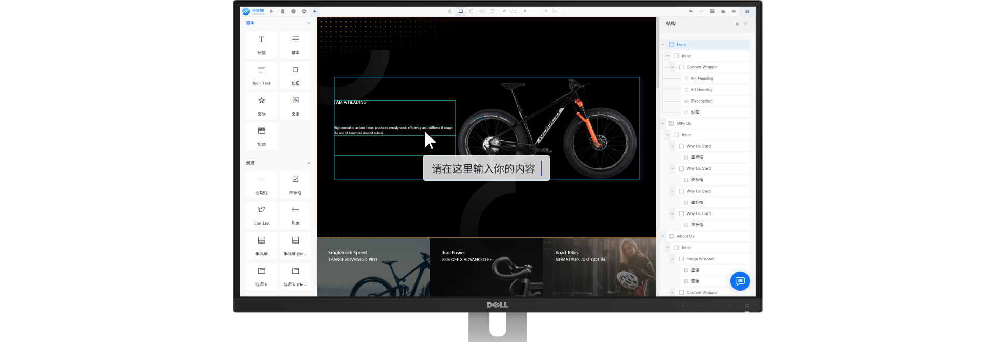Viewport: 996px width, 342px height.
Task: Switch to mobile landscape device preview
Action: pos(482,11)
